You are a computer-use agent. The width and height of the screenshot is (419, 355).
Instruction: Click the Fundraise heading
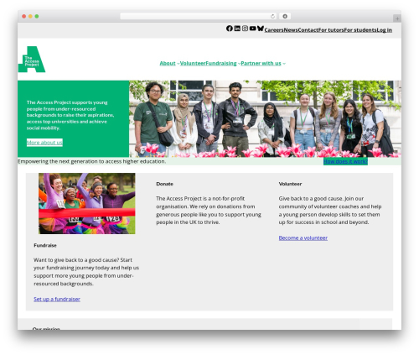[45, 245]
